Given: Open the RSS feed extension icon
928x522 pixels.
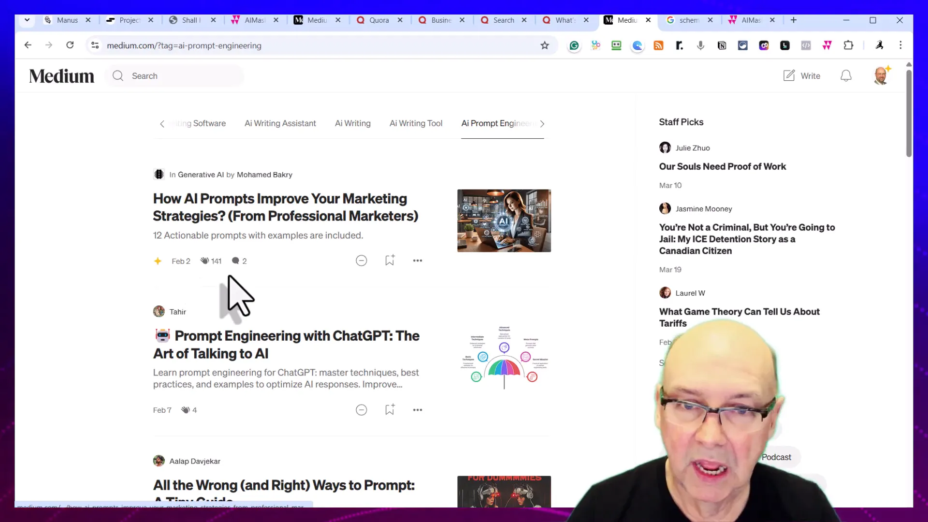Looking at the screenshot, I should (658, 45).
